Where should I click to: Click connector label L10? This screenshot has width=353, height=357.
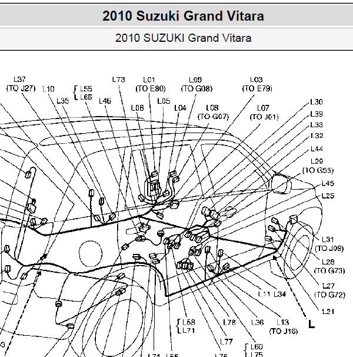tap(48, 89)
